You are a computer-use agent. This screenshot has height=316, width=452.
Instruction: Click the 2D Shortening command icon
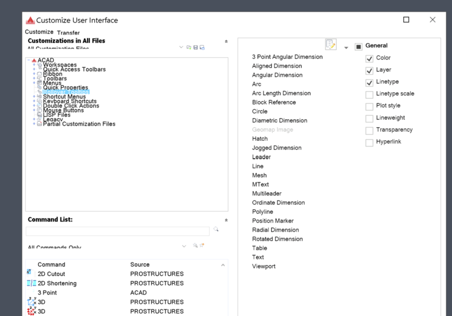(x=31, y=283)
